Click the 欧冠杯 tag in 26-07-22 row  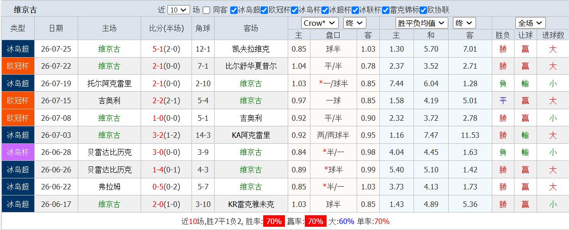click(18, 66)
